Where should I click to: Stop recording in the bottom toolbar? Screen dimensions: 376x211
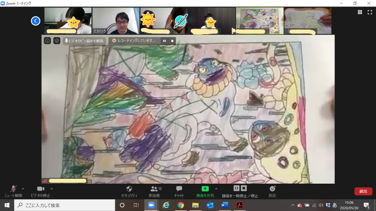(x=244, y=188)
